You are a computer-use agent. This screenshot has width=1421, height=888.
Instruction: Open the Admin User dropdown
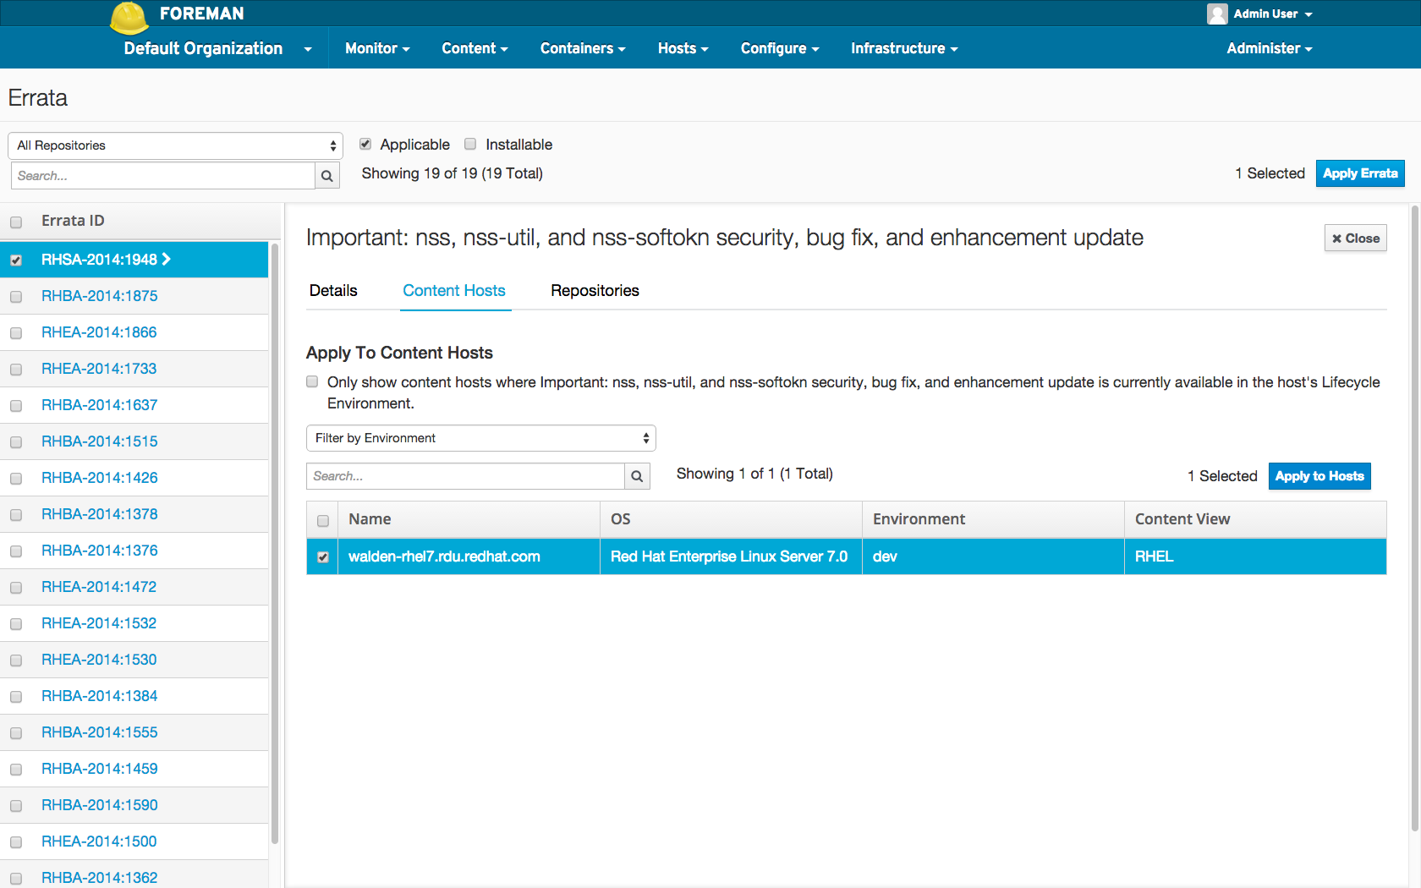[1273, 14]
